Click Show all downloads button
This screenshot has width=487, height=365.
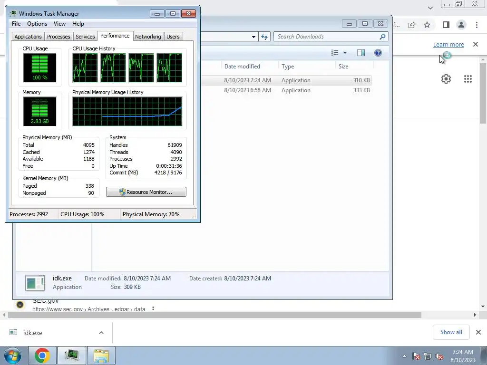click(x=451, y=332)
